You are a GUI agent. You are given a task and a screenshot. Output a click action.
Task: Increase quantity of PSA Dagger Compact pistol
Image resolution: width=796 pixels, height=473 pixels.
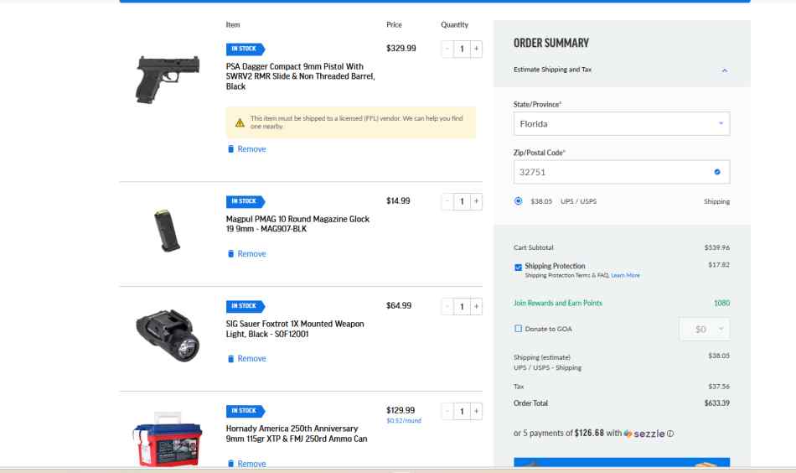coord(476,49)
